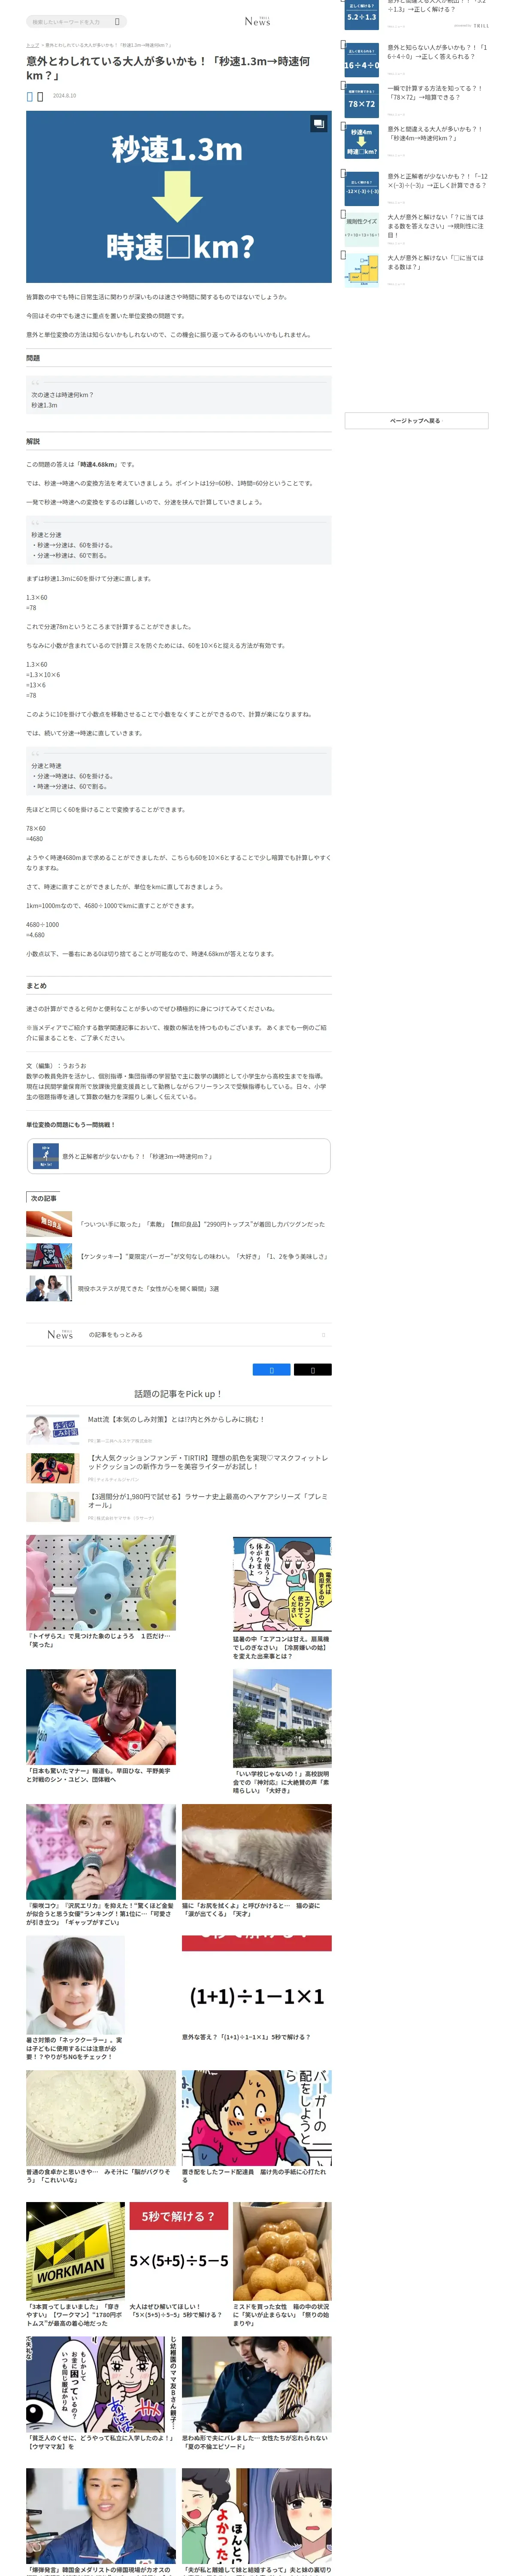
Task: Open フード配達員 置き配 manga image
Action: [x=257, y=2117]
